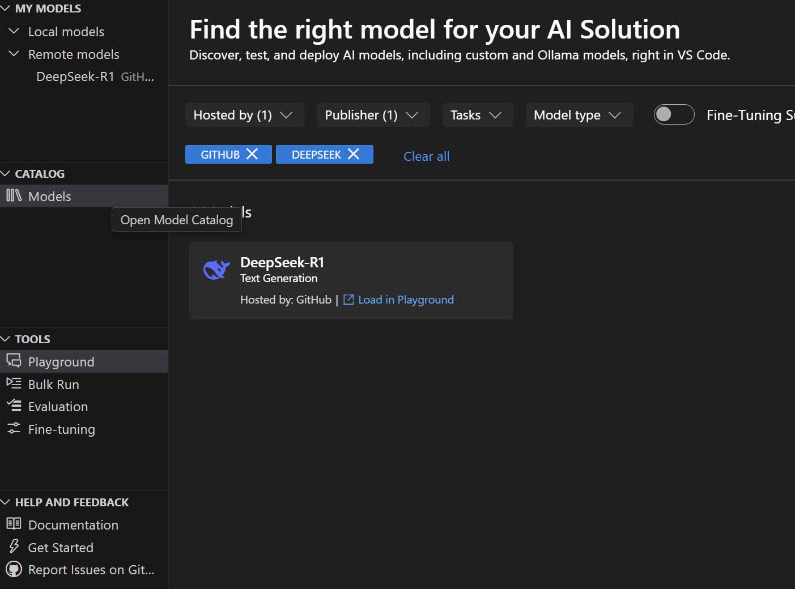This screenshot has width=795, height=589.
Task: Click the Load in Playground link
Action: click(406, 300)
